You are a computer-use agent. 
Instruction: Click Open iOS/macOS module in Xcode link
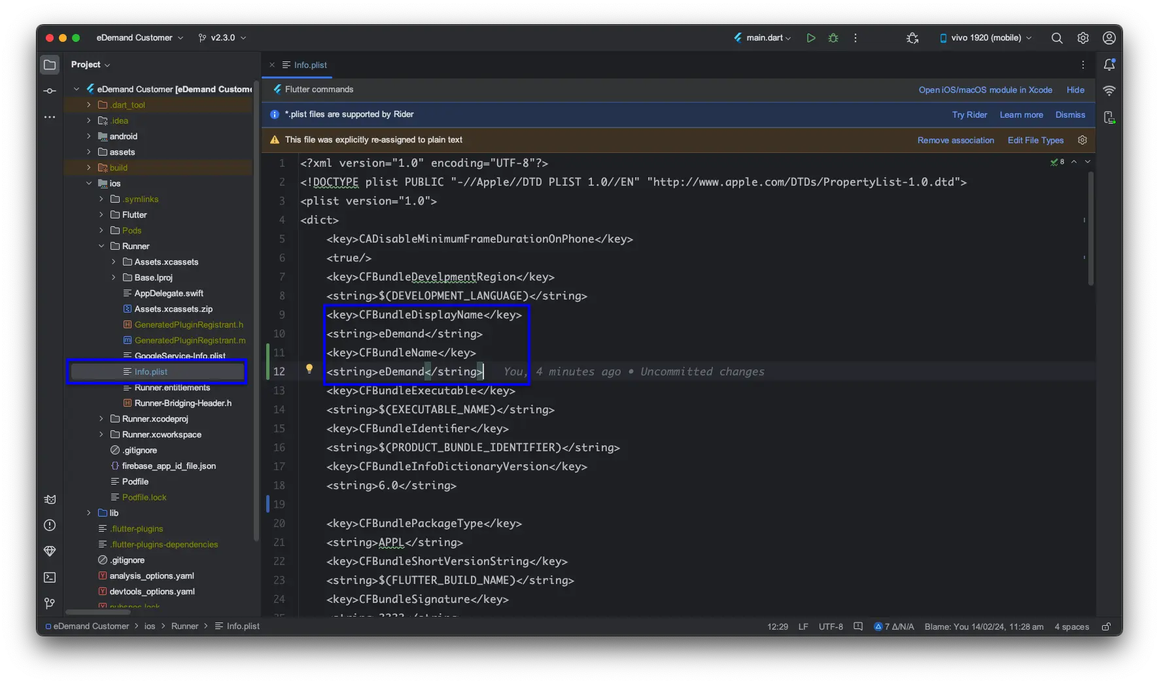(985, 90)
